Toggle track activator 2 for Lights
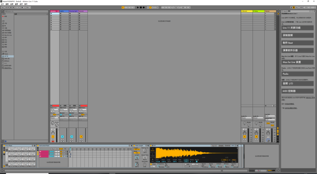 click(x=62, y=137)
